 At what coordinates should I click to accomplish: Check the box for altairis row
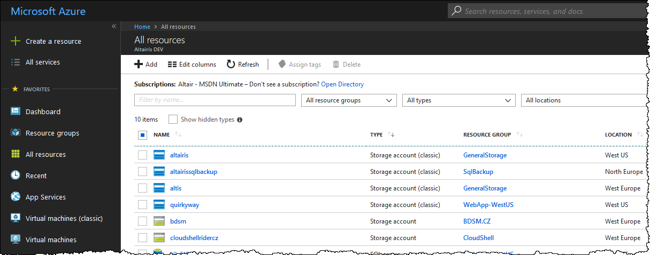point(142,155)
